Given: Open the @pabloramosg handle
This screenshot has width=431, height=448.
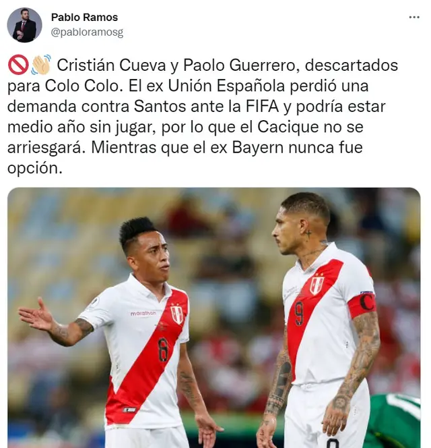Looking at the screenshot, I should pyautogui.click(x=87, y=32).
